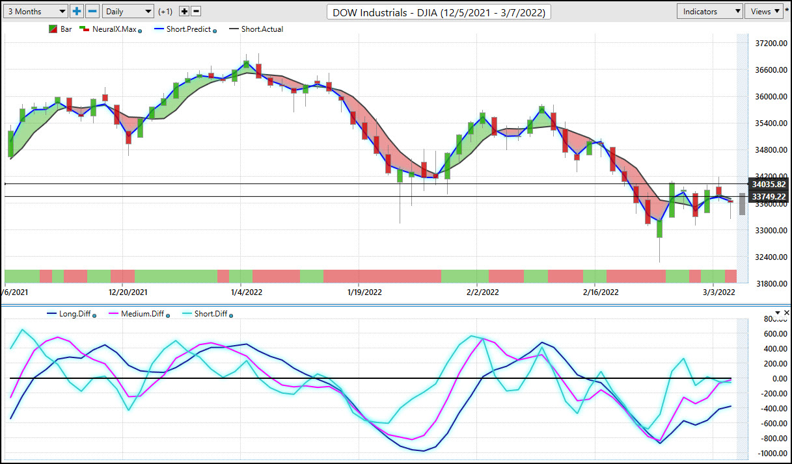
Task: Click the NeuralX.Max legend label
Action: click(x=114, y=29)
